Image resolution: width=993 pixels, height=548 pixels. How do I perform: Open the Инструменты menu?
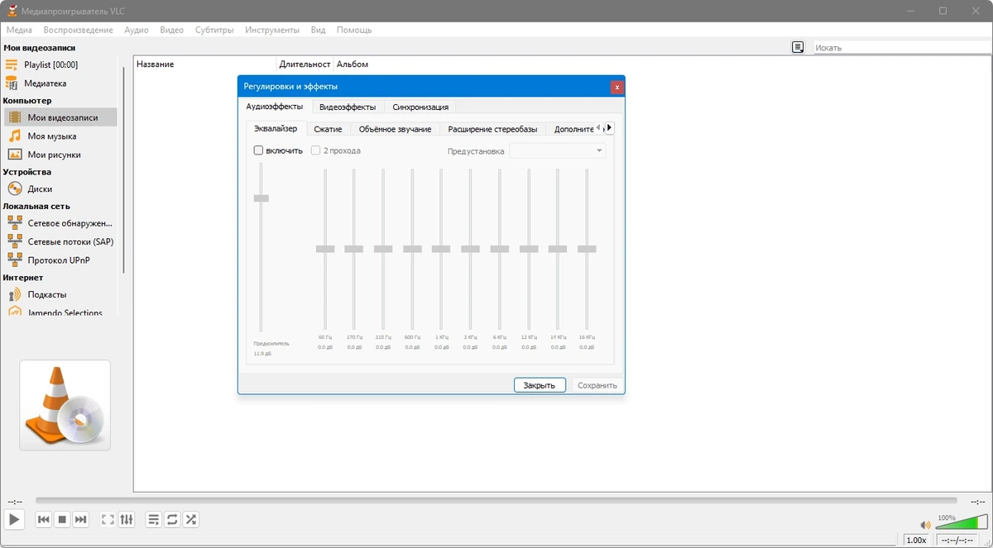(x=272, y=30)
